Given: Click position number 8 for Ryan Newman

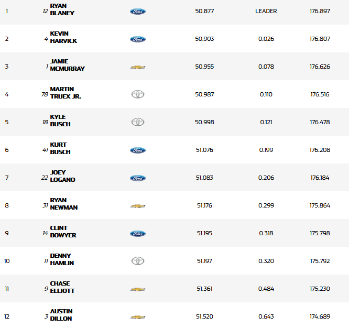Looking at the screenshot, I should 7,205.
